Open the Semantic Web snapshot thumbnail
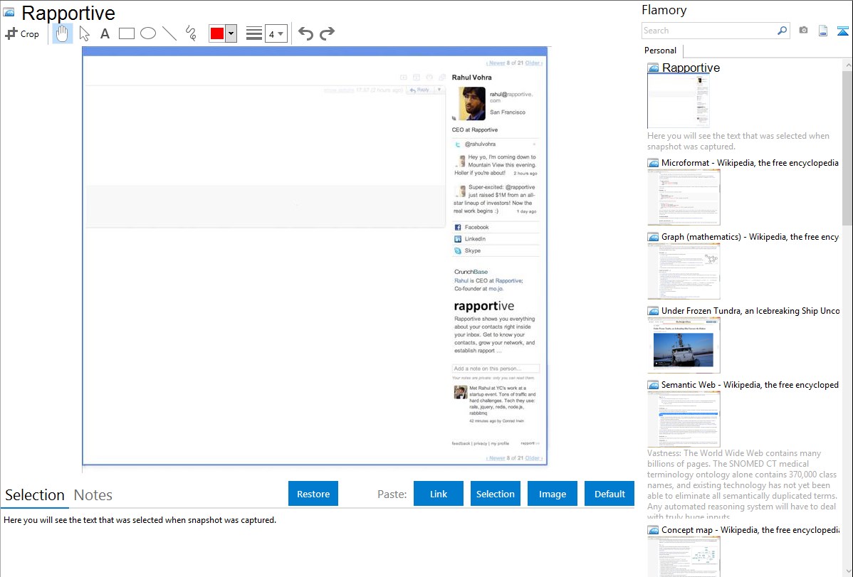The image size is (853, 577). tap(684, 419)
